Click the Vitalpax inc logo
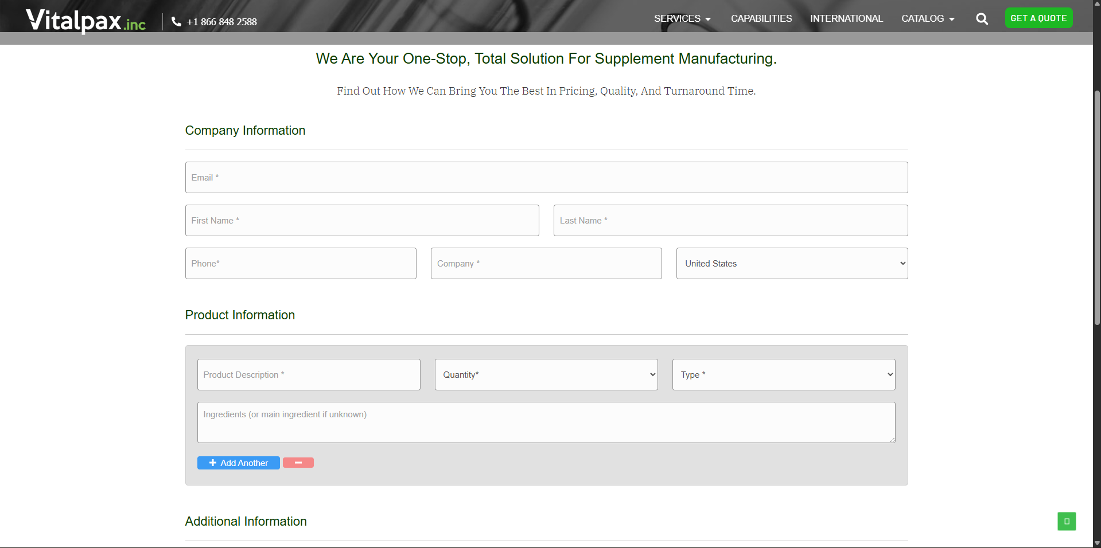The height and width of the screenshot is (548, 1101). tap(85, 21)
